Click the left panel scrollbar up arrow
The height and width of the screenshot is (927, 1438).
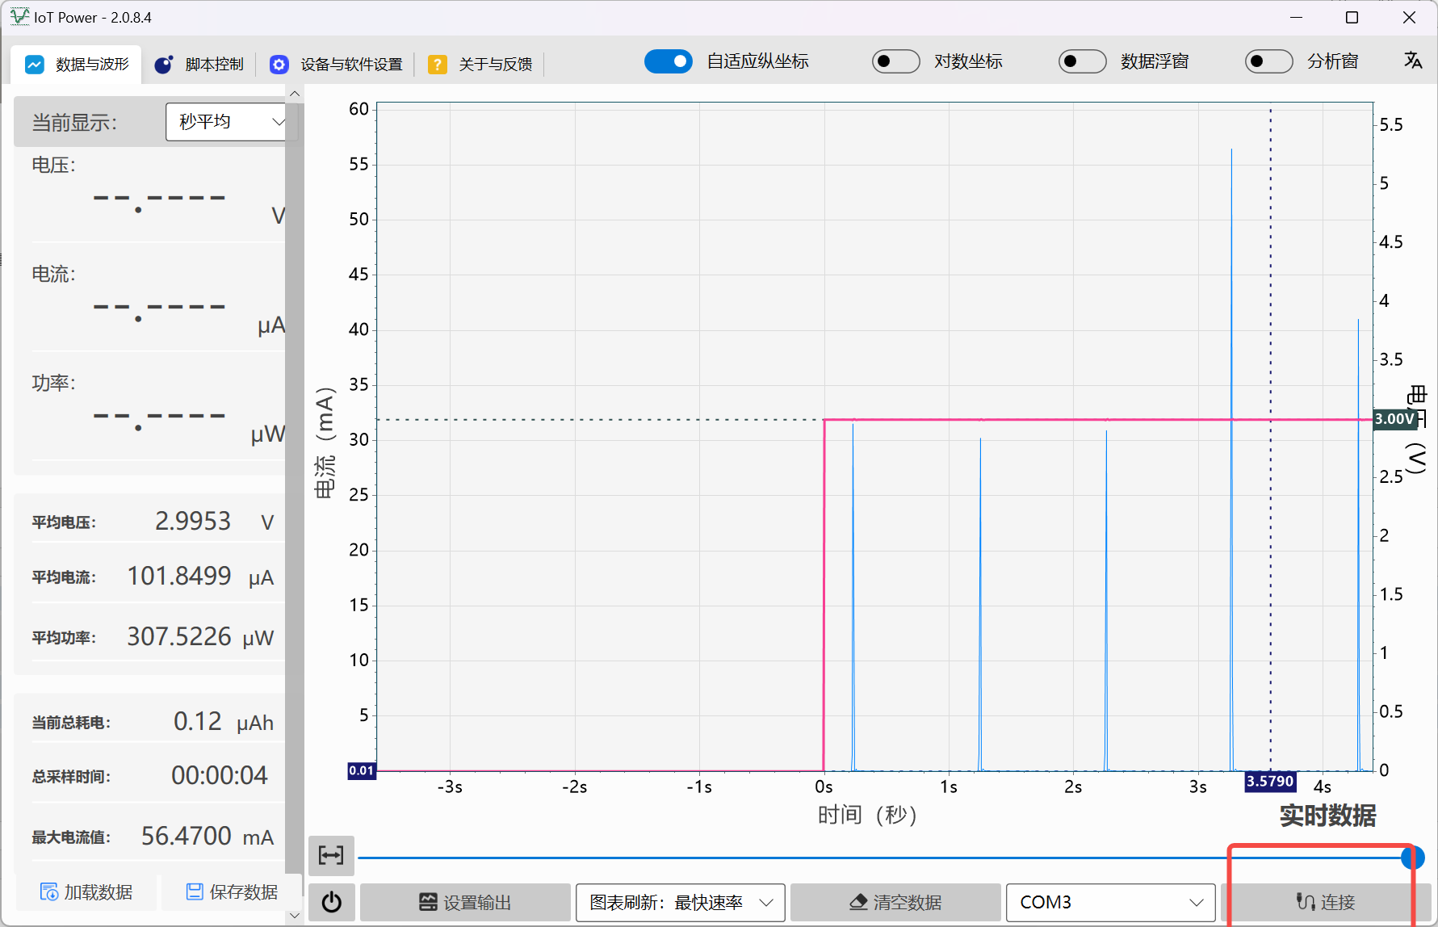(295, 94)
